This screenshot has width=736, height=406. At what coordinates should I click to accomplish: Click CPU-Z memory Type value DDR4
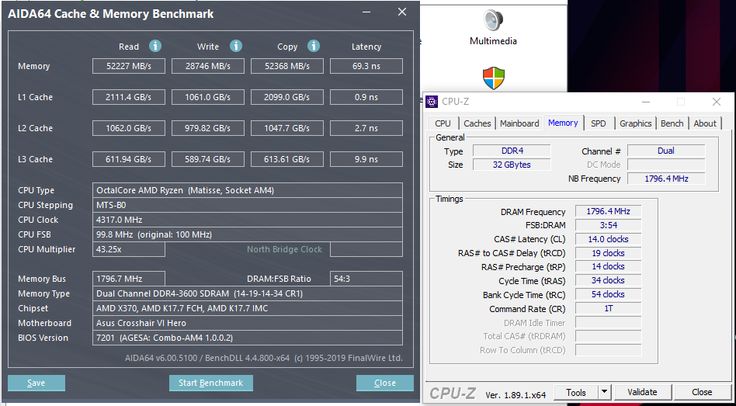click(x=512, y=151)
